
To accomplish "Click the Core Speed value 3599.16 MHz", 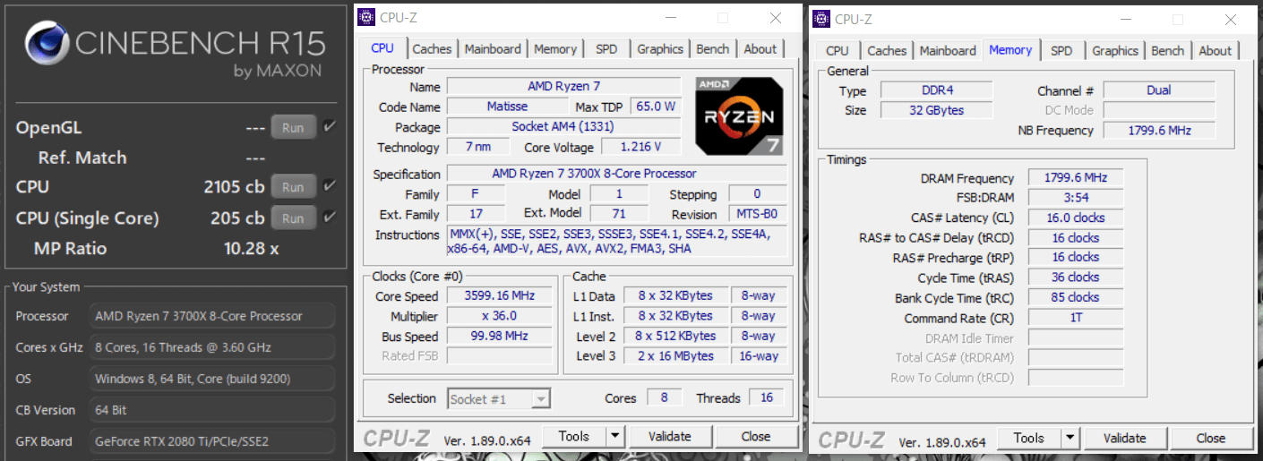I will tap(499, 296).
